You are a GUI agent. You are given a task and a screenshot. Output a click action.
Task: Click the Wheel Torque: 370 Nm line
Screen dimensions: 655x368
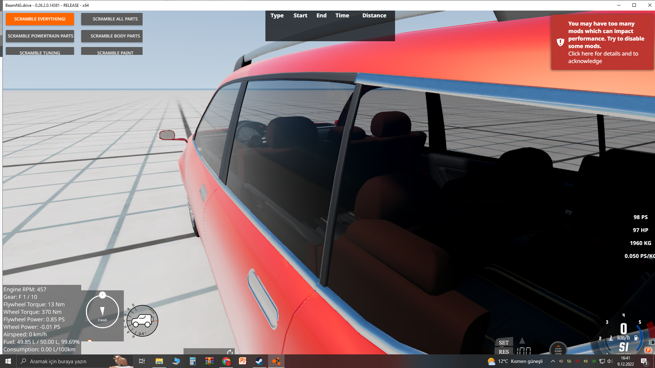[33, 312]
